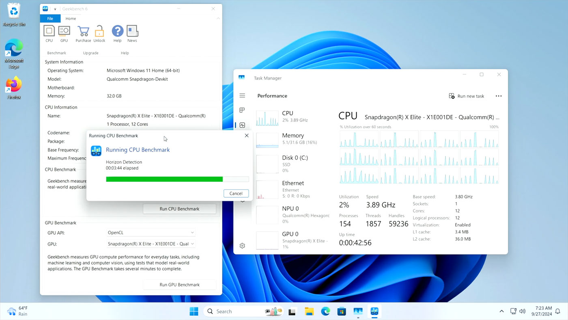Click the '32.0 GB' memory value
Viewport: 568px width, 320px height.
point(114,96)
